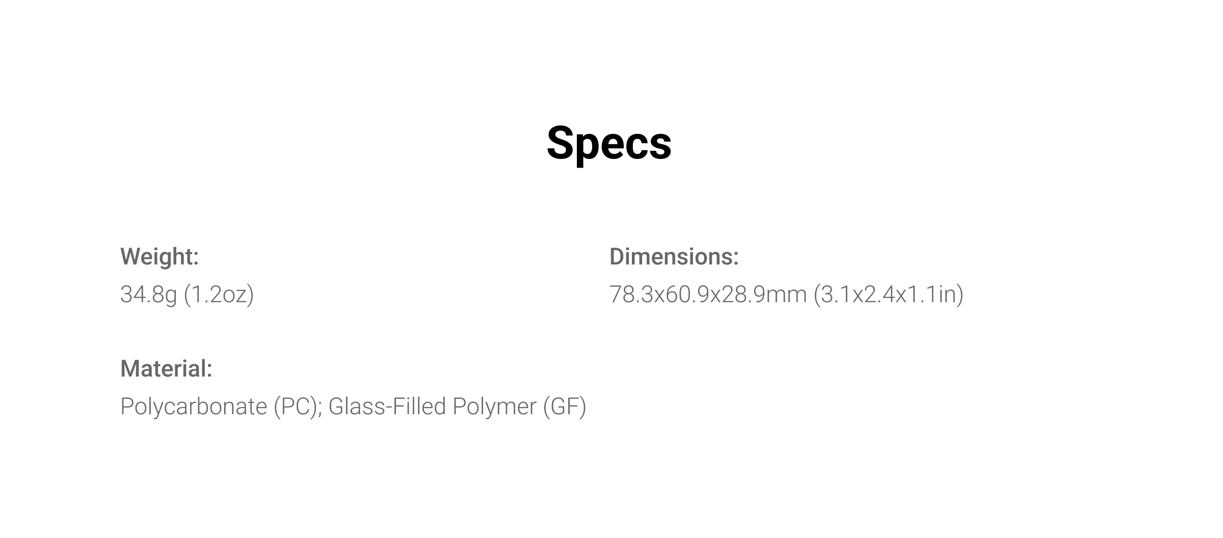
Task: Click the Specs heading
Action: tap(609, 144)
